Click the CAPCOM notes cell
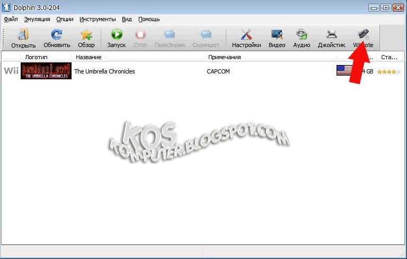Screen dimensions: 407x259 (218, 71)
